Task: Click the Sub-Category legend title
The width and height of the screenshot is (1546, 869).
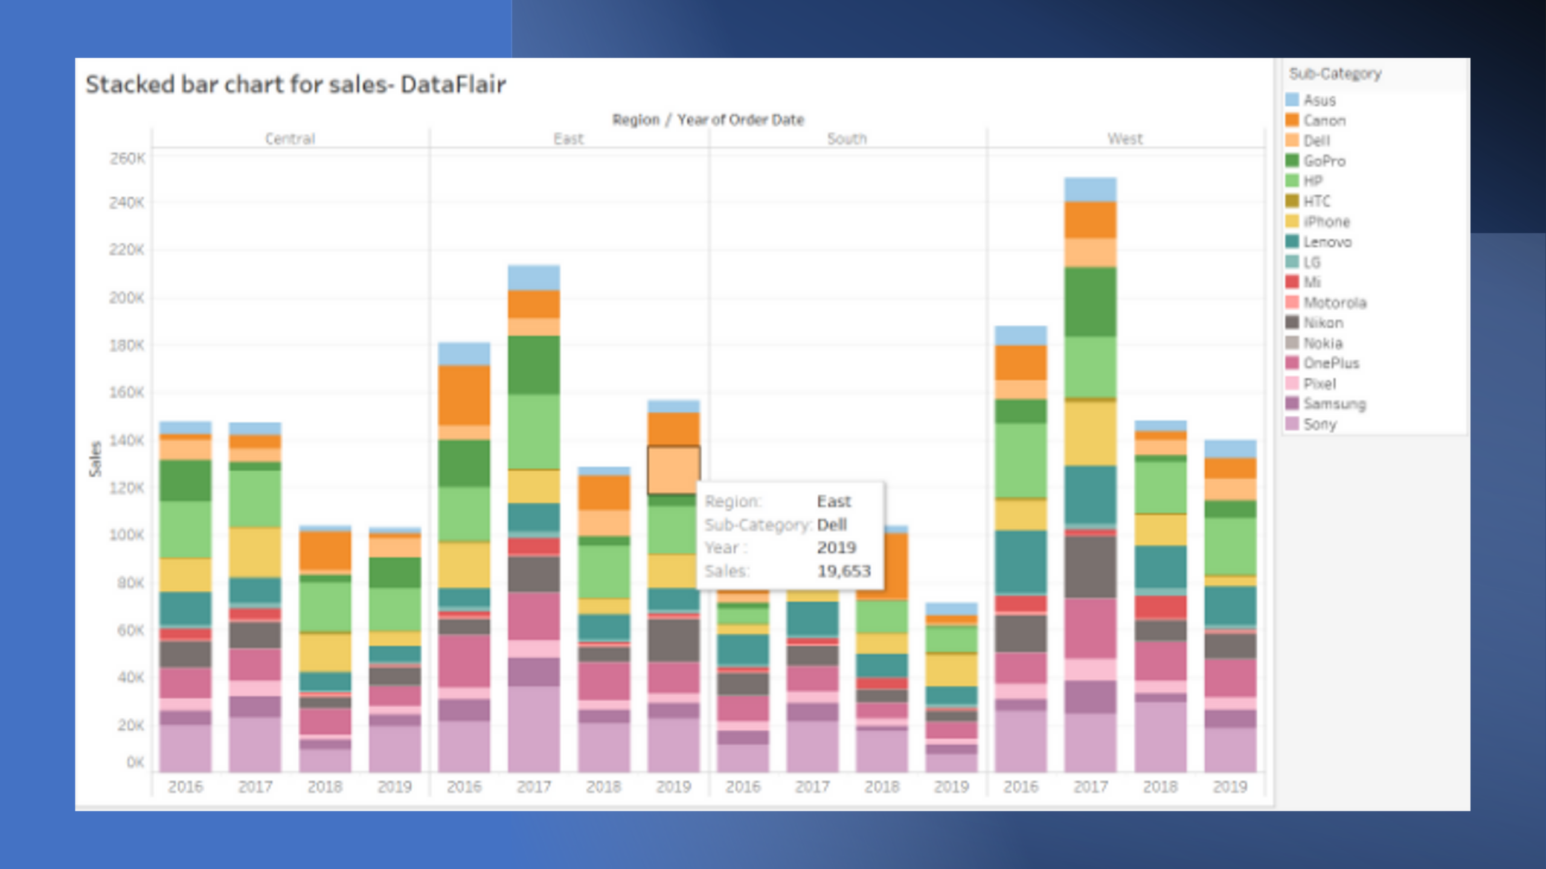Action: pos(1335,74)
